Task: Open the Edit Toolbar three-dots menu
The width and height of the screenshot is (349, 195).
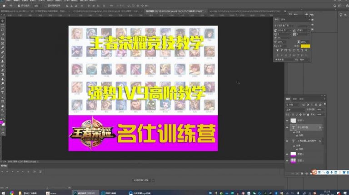Action: [x=2, y=115]
